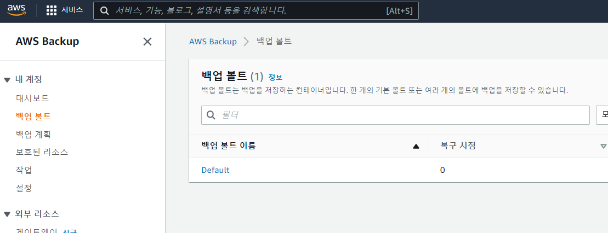Viewport: 608px width, 233px height.
Task: Open 설정 in the sidebar
Action: click(24, 189)
